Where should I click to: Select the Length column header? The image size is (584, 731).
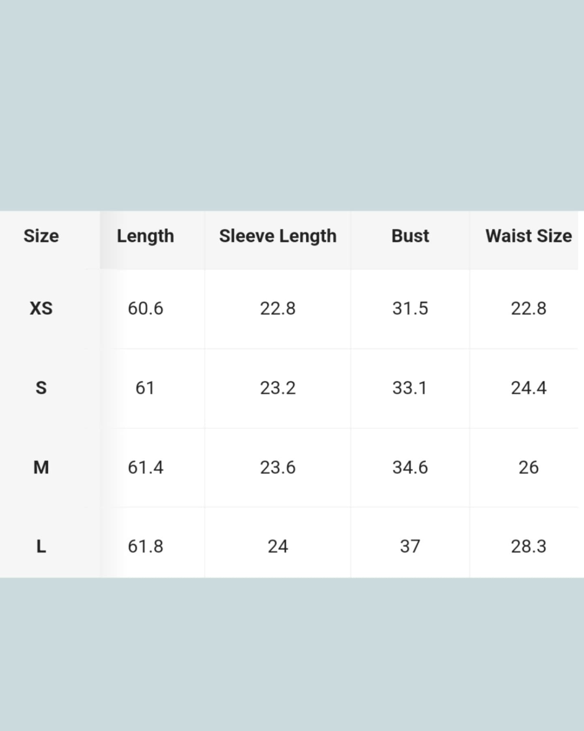point(145,236)
